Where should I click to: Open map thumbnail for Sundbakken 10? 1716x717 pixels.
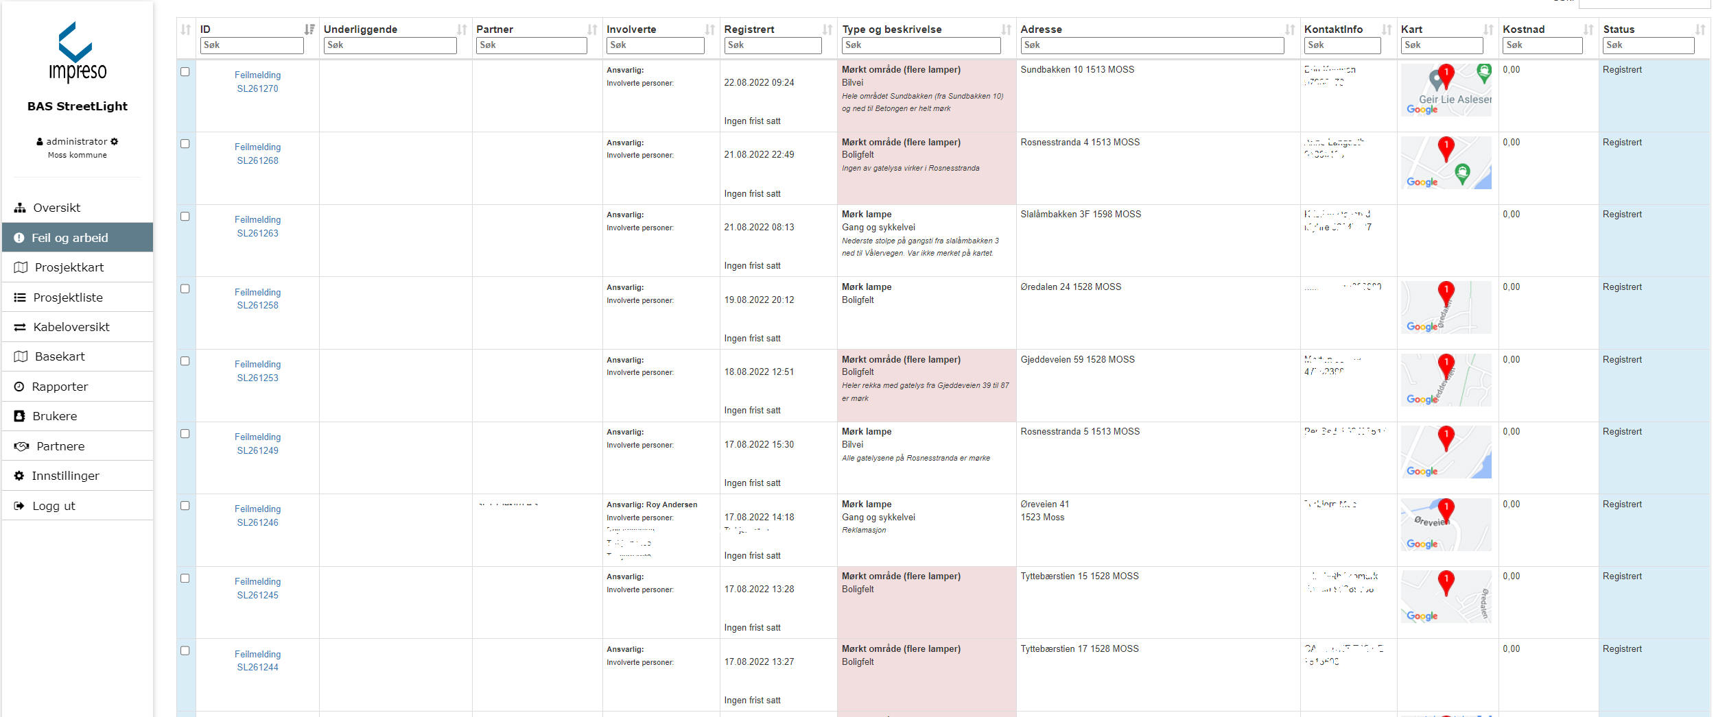click(1445, 90)
